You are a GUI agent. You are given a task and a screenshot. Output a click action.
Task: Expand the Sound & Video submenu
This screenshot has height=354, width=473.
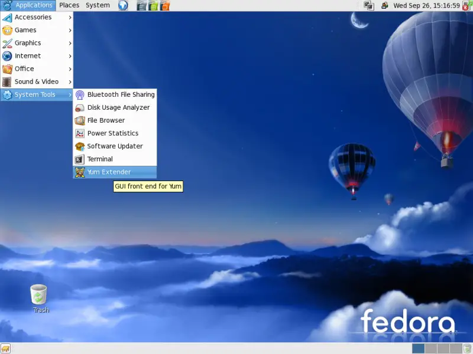pyautogui.click(x=37, y=82)
